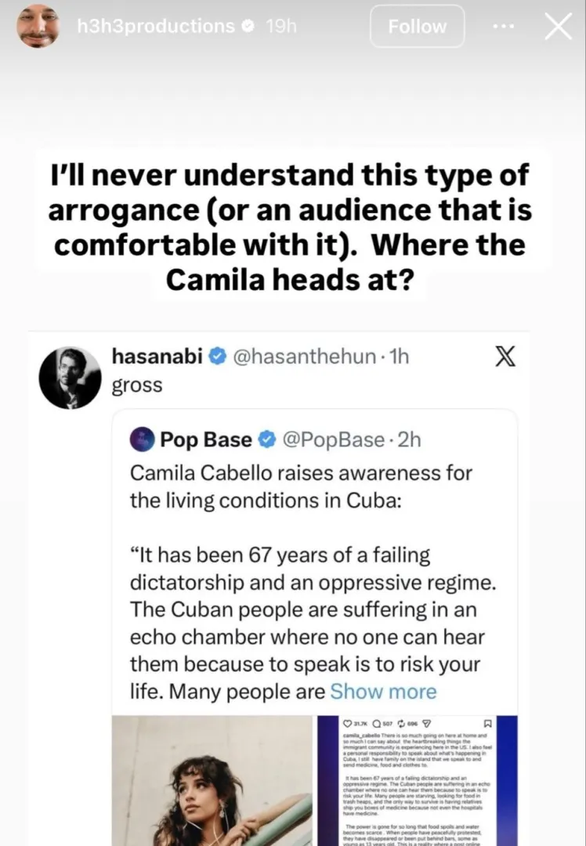Expand the tweet with Show more
The height and width of the screenshot is (846, 586).
(x=383, y=692)
